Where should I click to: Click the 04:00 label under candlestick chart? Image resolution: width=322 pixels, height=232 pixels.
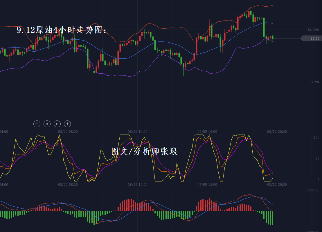tap(4, 132)
